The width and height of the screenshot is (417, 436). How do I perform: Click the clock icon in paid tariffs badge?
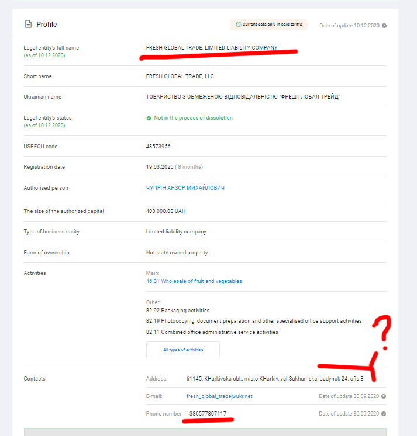point(239,25)
